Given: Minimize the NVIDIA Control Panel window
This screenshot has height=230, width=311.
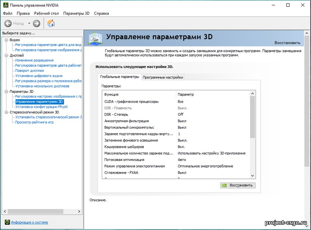Looking at the screenshot, I should pos(273,5).
